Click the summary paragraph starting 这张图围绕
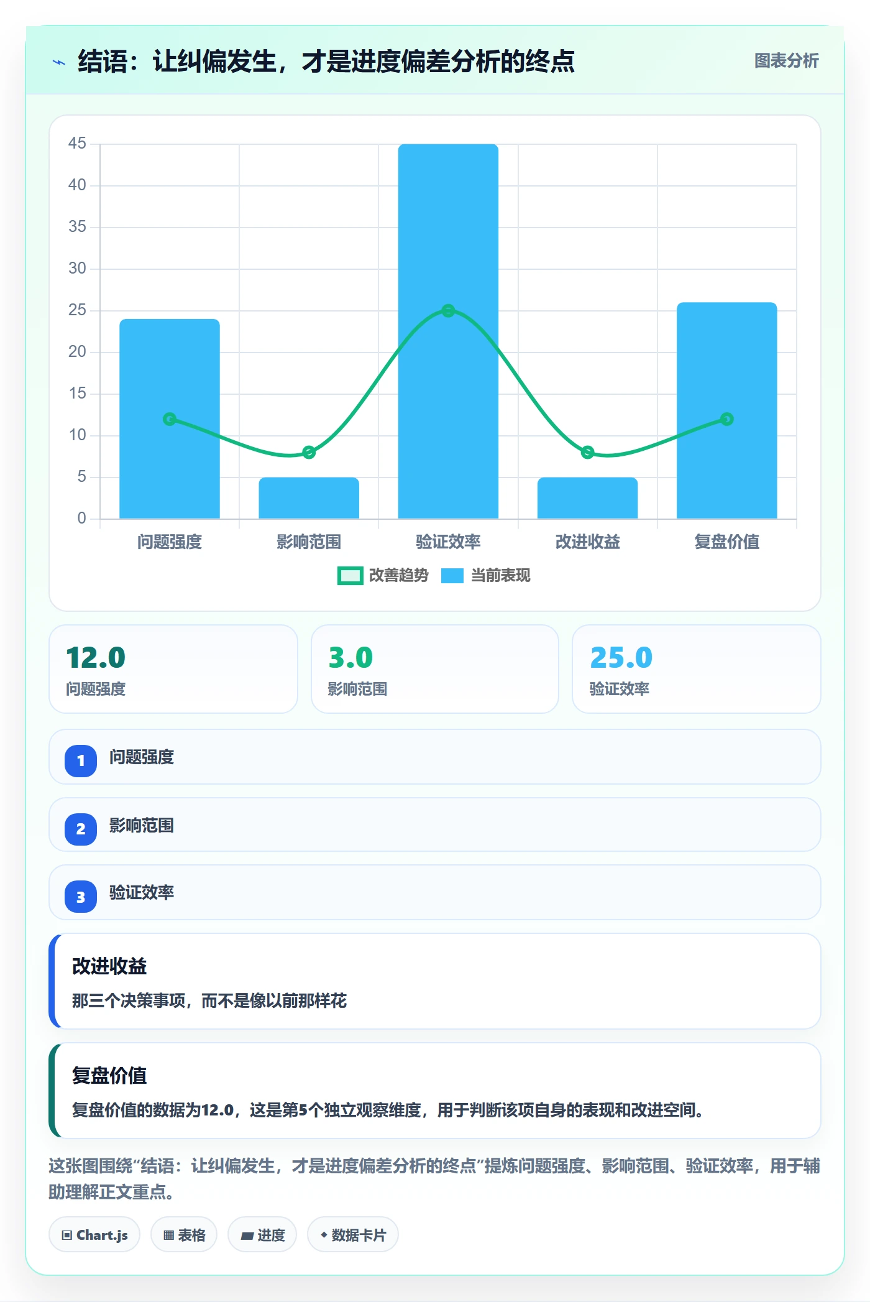870x1302 pixels. (x=434, y=1178)
